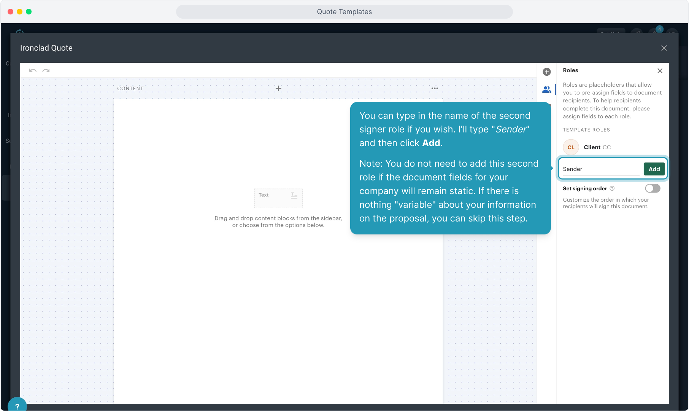
Task: Click the Client role avatar CL
Action: tap(571, 147)
